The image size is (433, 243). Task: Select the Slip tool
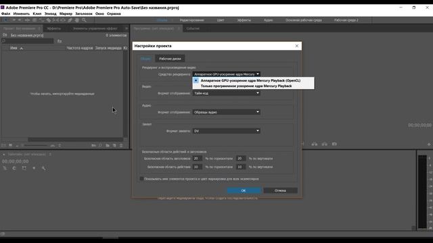pyautogui.click(x=55, y=20)
